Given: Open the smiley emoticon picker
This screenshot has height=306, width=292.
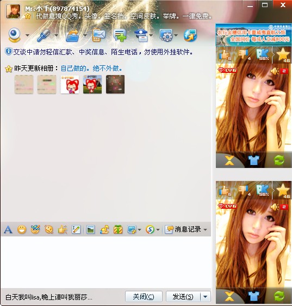Looking at the screenshot, I should pos(22,229).
